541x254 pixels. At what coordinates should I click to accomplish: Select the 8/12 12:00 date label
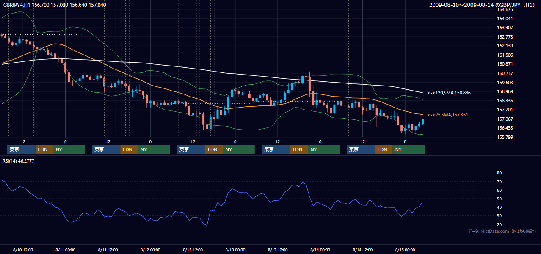(193, 250)
